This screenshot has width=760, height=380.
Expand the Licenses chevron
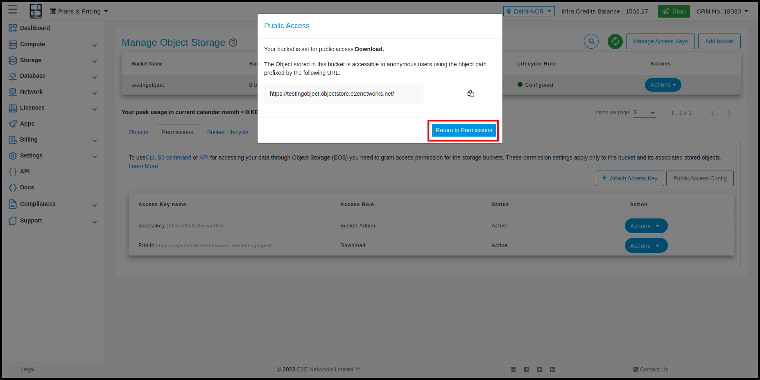95,109
